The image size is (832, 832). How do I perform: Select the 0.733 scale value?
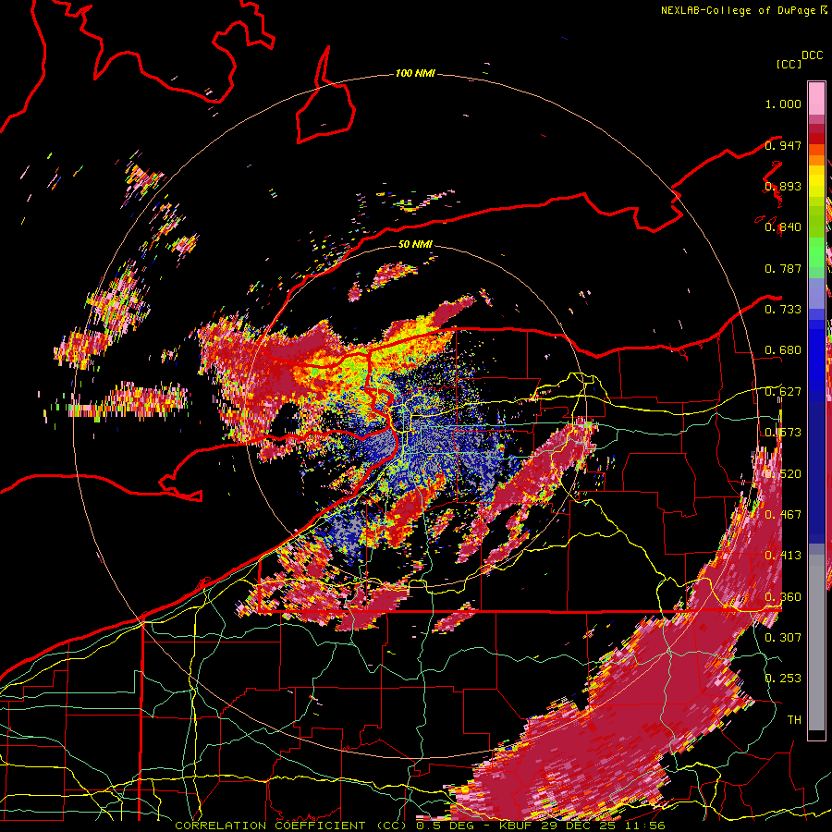point(783,310)
